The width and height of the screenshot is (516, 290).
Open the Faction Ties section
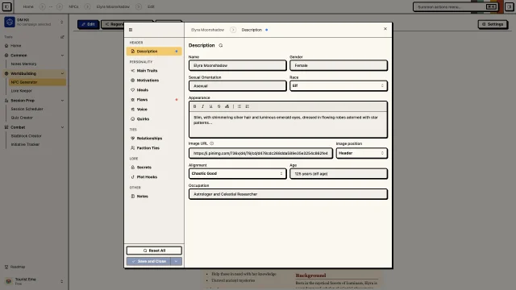click(154, 148)
